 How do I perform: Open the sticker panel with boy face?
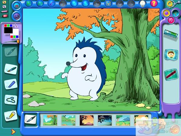(171, 54)
